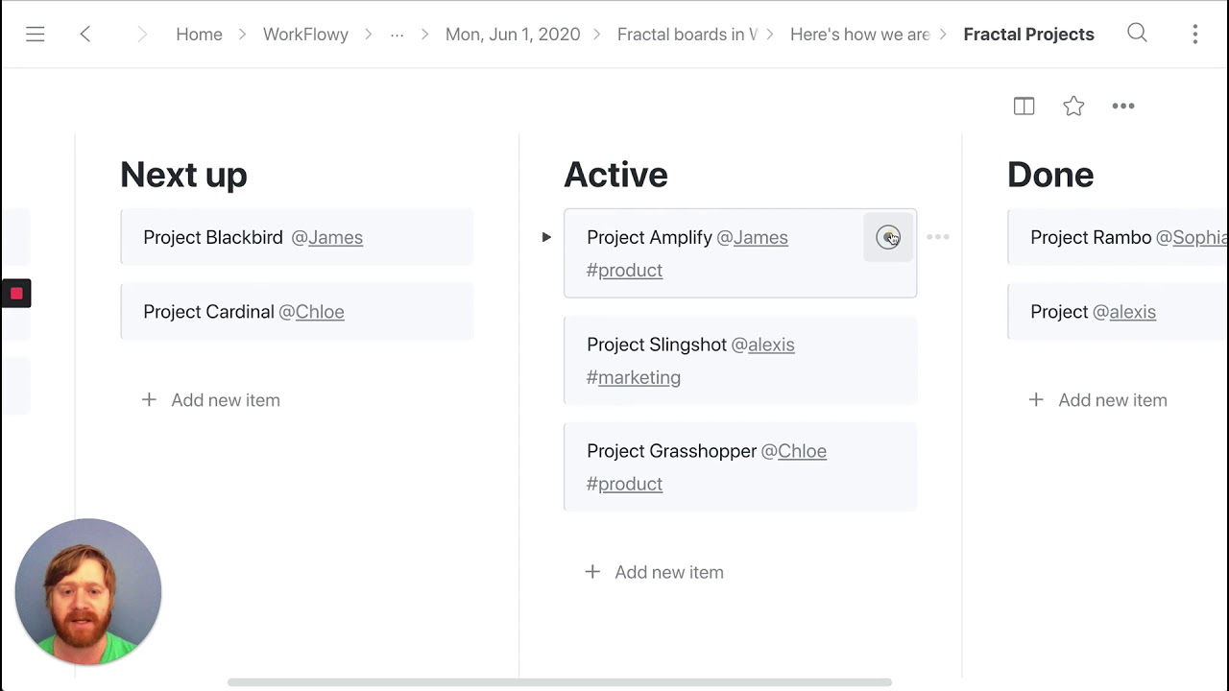Viewport: 1229px width, 691px height.
Task: Go back with the left arrow
Action: tap(85, 35)
